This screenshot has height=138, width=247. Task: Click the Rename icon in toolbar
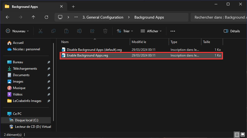point(79,31)
